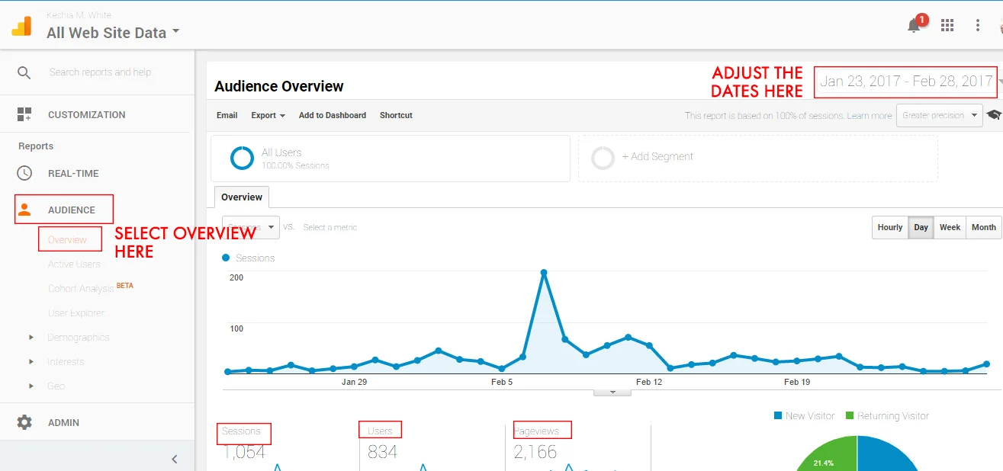Switch chart to Day view

pos(921,227)
